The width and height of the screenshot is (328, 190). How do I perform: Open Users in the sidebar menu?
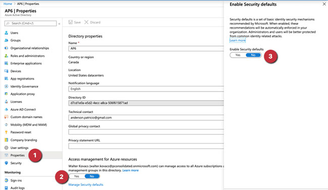click(x=14, y=33)
